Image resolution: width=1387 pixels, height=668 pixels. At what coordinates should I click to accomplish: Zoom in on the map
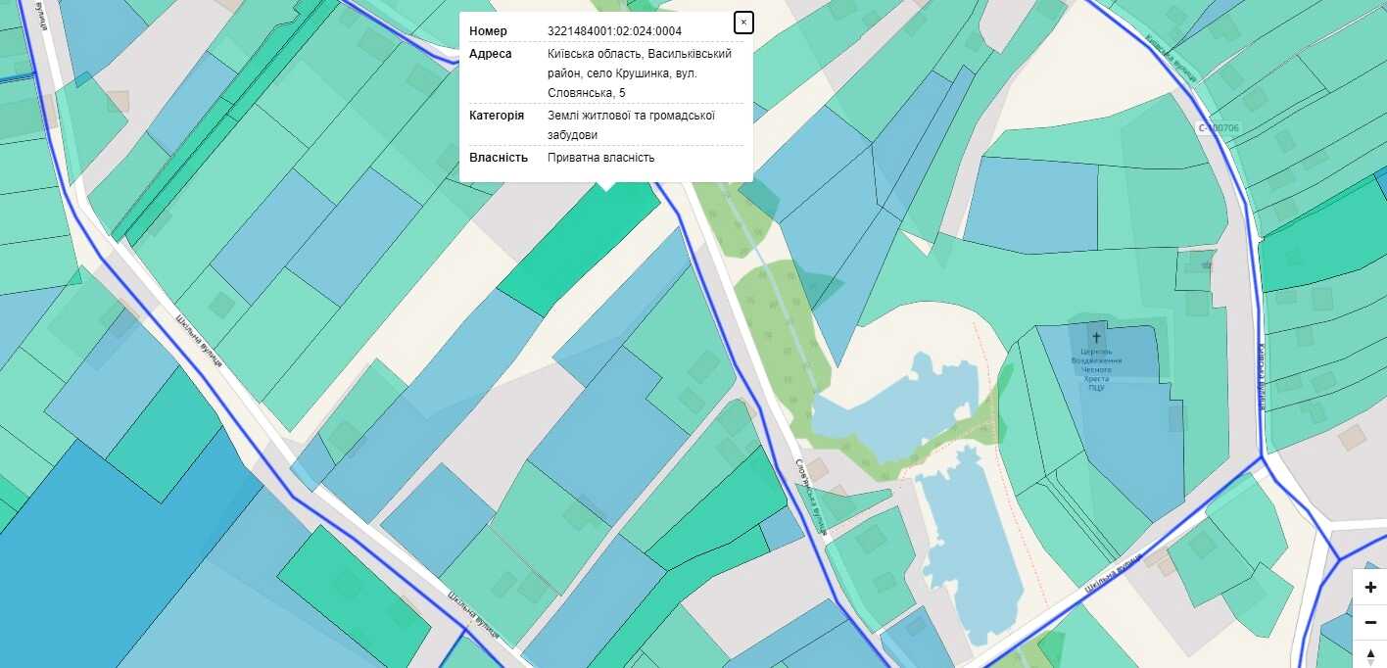click(x=1369, y=588)
